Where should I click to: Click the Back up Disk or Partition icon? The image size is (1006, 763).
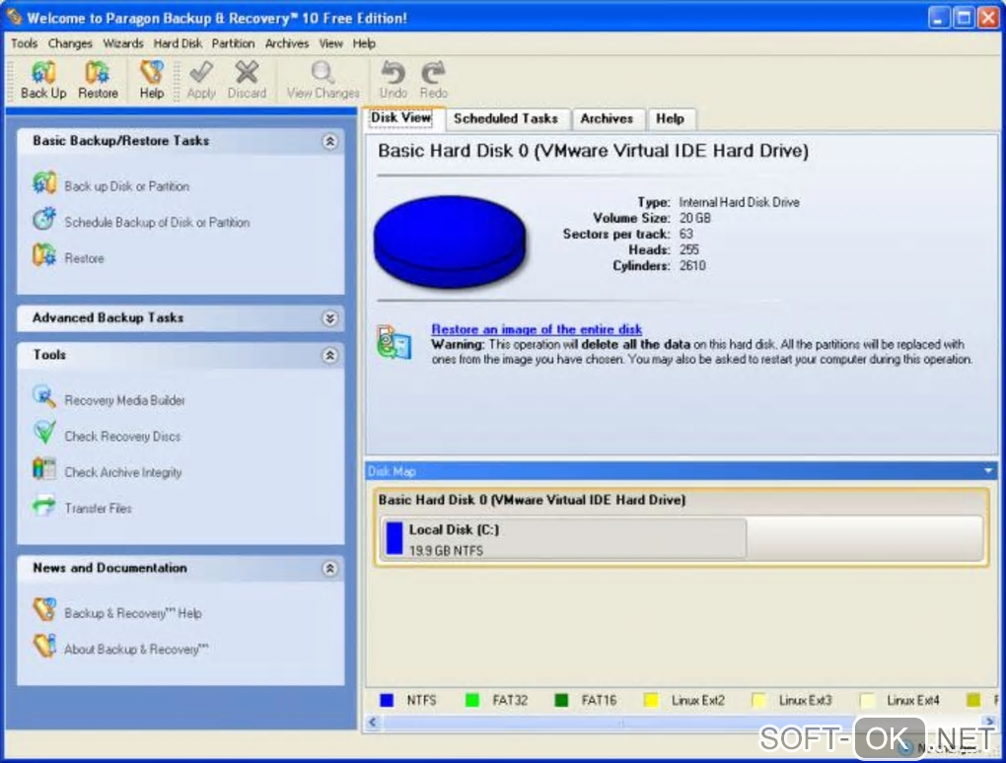[x=44, y=183]
